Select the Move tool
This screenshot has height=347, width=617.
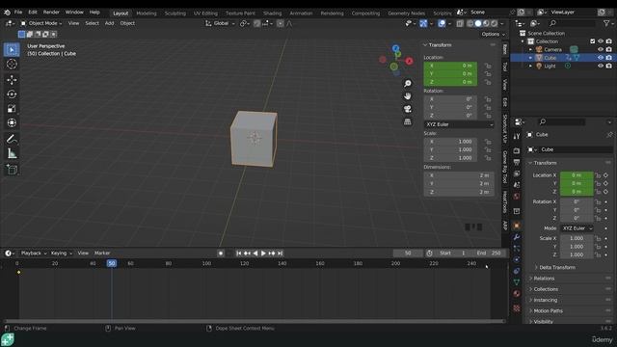[x=12, y=80]
